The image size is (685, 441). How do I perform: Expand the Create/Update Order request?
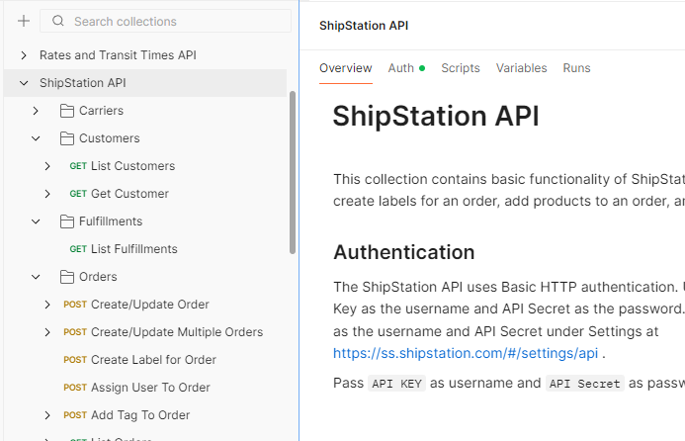(47, 305)
